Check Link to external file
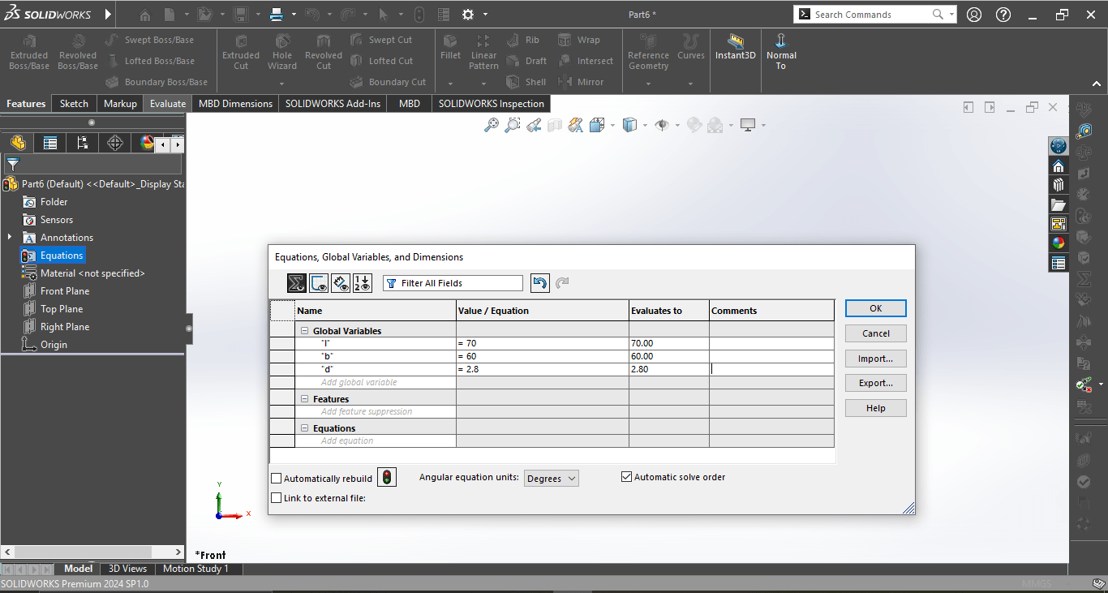Image resolution: width=1108 pixels, height=593 pixels. pos(276,498)
